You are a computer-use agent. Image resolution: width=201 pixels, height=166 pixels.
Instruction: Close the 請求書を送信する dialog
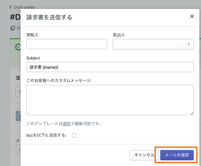(192, 16)
